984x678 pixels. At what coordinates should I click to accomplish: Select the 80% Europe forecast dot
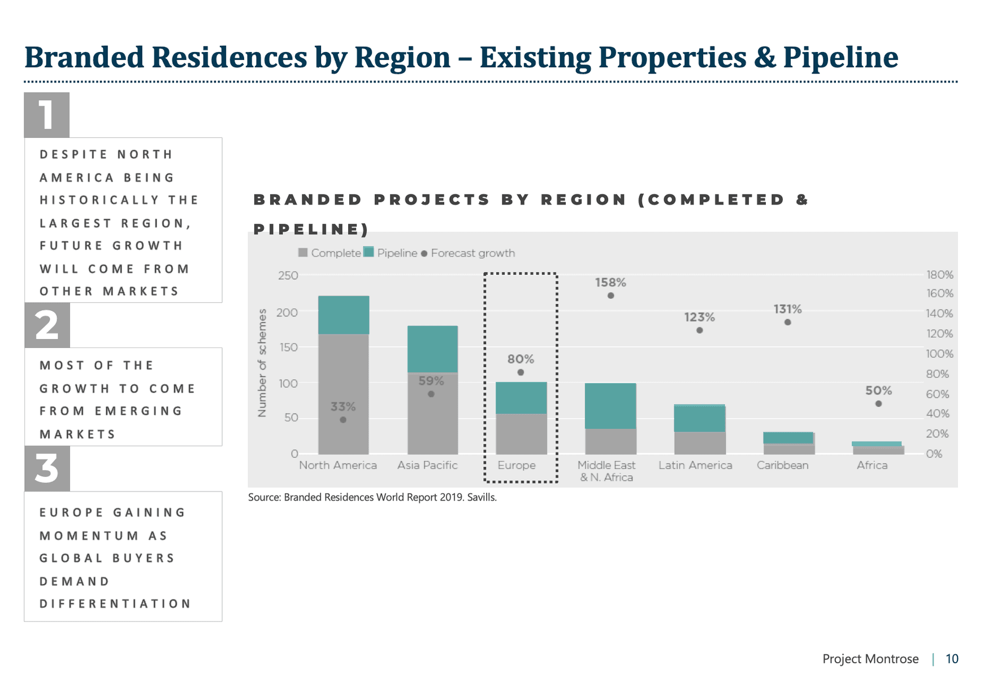(521, 372)
